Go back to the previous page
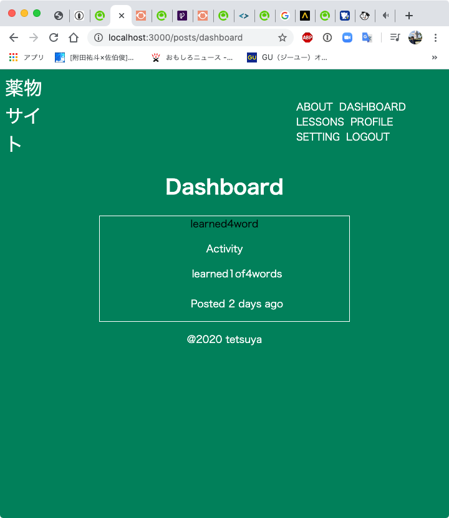The image size is (449, 518). pos(14,37)
